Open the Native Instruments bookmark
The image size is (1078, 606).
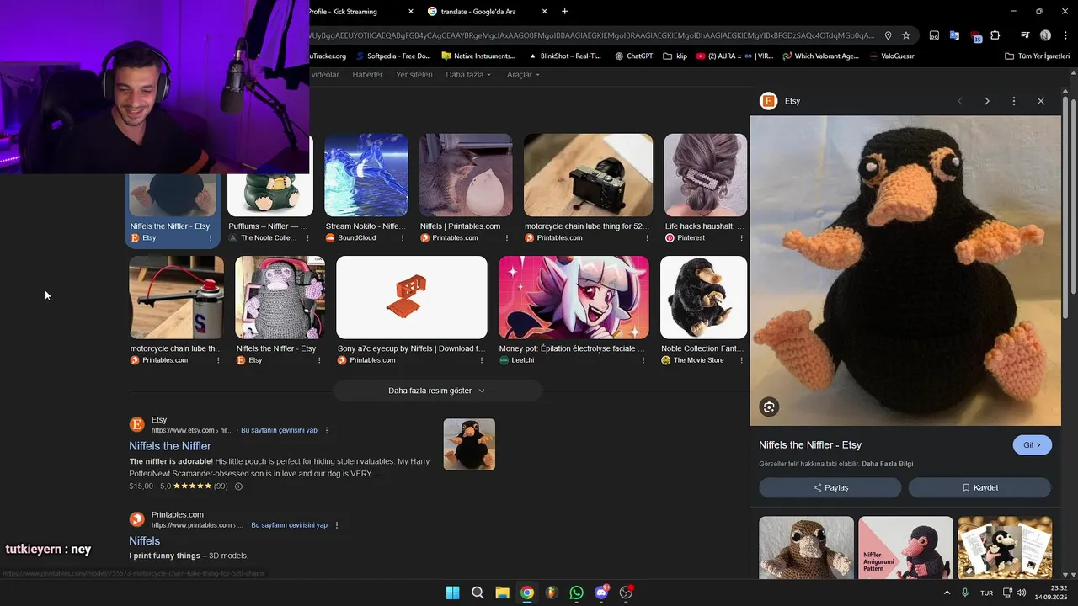click(x=478, y=56)
